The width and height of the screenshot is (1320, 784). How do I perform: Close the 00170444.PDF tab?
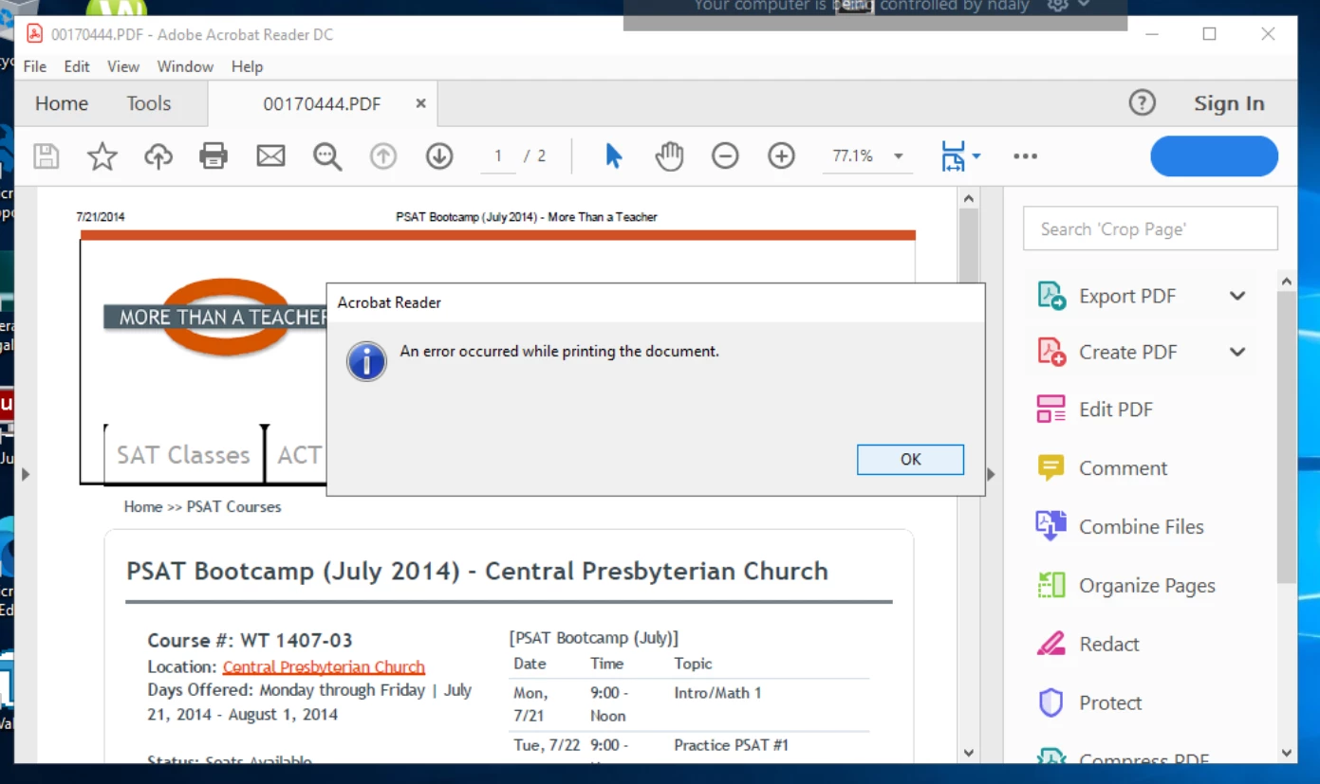[420, 103]
